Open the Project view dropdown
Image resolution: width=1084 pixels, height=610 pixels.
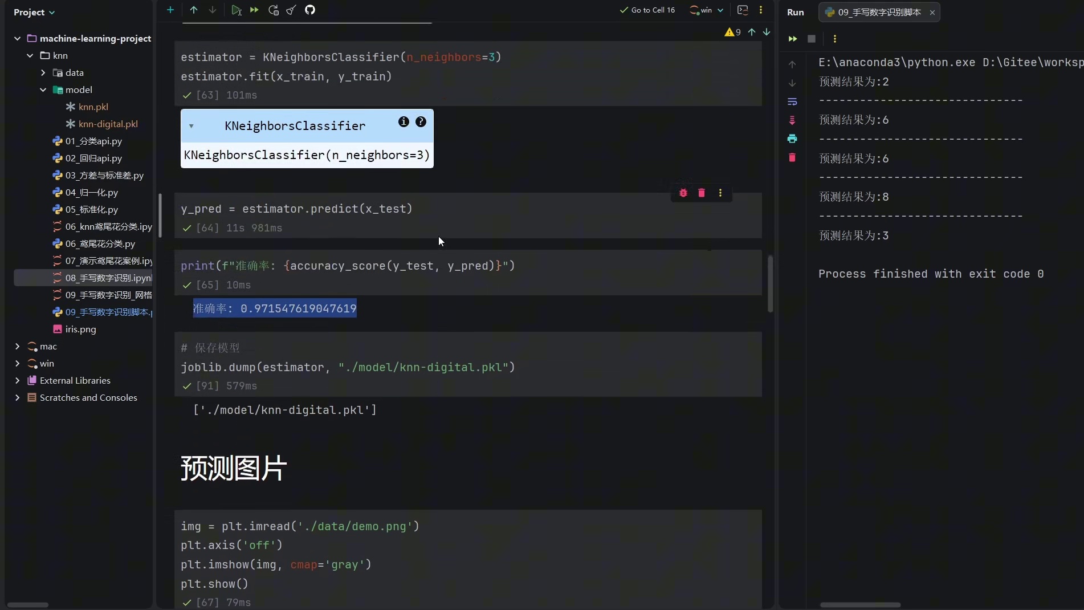(34, 12)
